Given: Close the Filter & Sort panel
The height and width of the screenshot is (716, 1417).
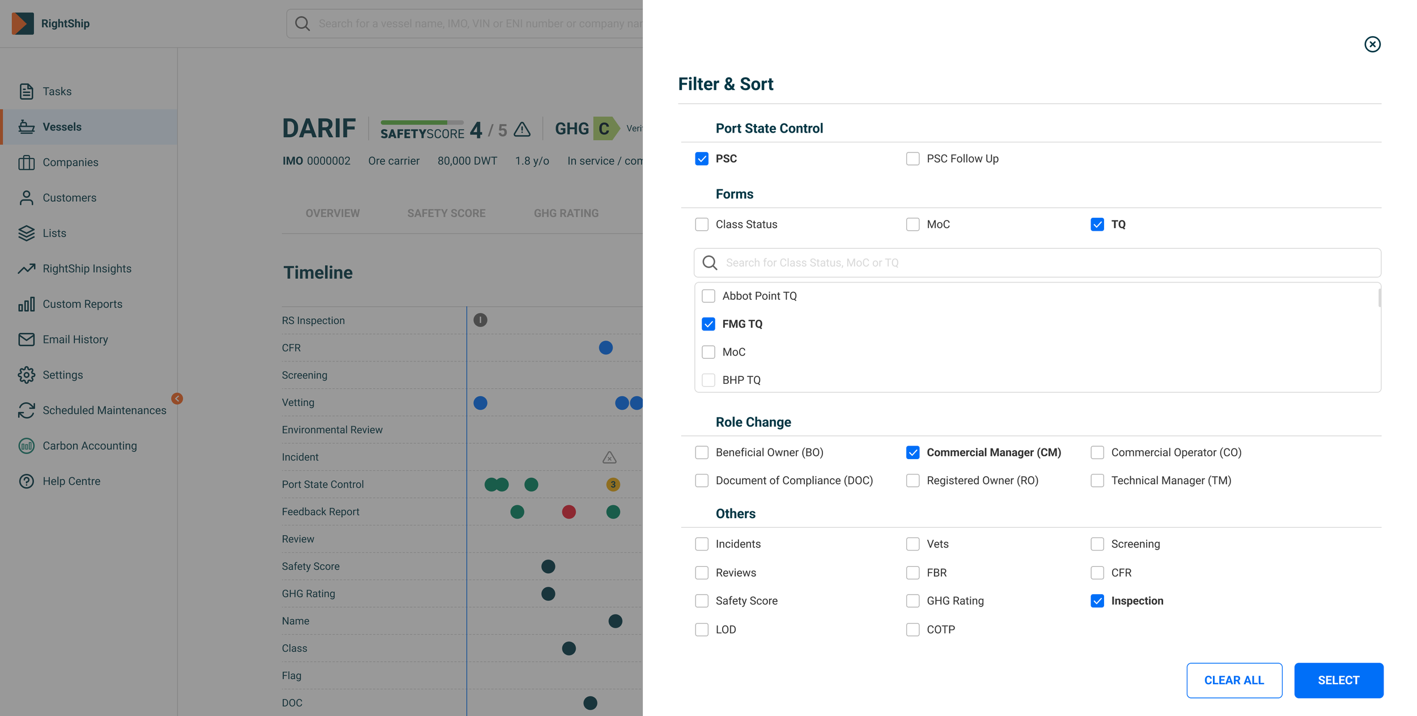Looking at the screenshot, I should pos(1372,44).
